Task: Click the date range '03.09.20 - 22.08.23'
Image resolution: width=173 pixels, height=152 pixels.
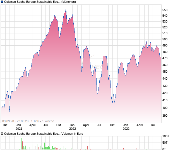Action: click(15, 121)
